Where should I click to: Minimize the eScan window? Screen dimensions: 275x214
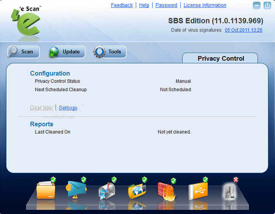point(256,5)
